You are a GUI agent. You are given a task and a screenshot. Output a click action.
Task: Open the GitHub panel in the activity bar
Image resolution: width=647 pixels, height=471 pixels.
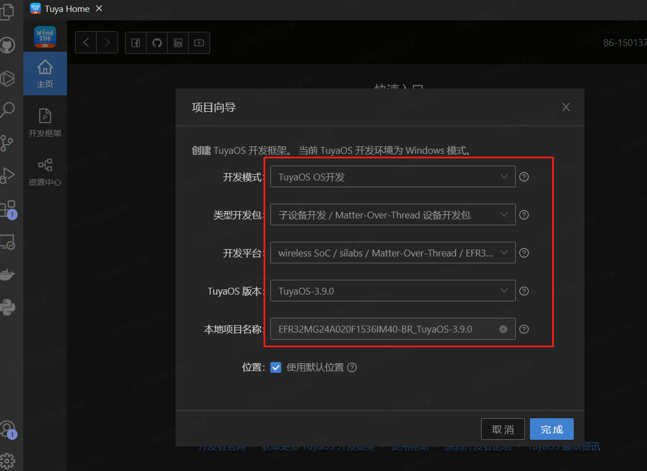pyautogui.click(x=7, y=45)
